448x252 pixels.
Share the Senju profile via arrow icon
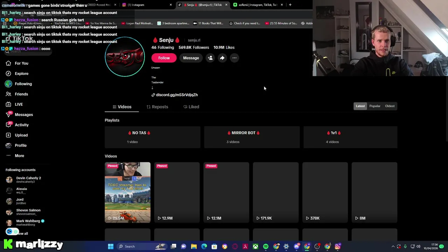click(x=222, y=58)
